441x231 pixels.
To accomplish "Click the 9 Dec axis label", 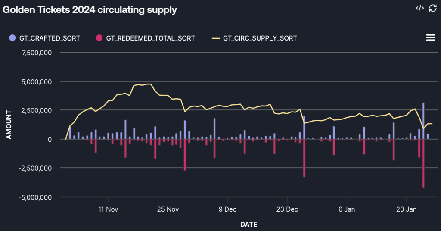I will coord(227,209).
